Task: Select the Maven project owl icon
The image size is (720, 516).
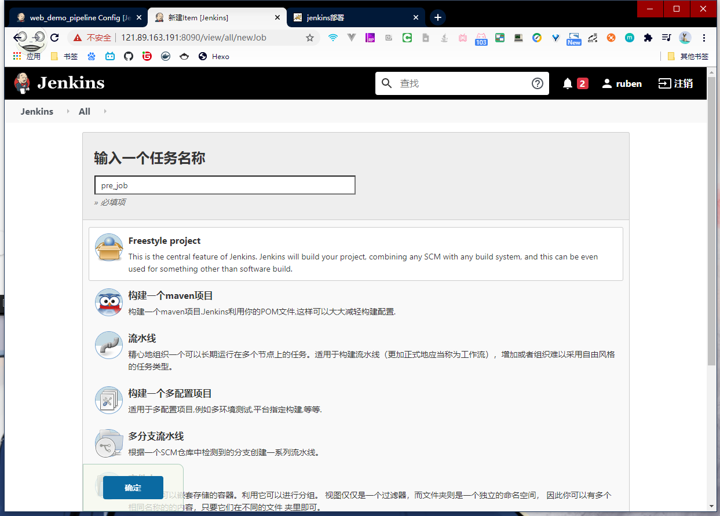Action: (109, 302)
